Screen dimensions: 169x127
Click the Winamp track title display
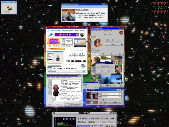(97, 119)
